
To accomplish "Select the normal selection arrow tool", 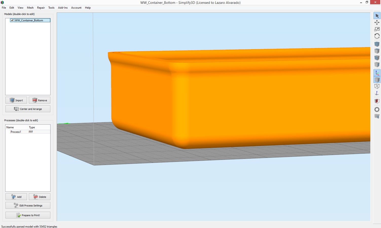I will [377, 16].
